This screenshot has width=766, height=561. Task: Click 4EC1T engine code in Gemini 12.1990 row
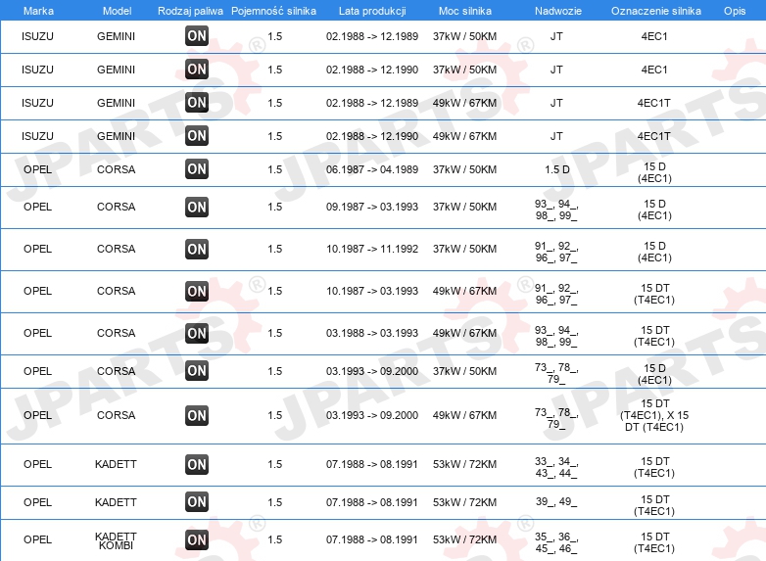click(654, 136)
